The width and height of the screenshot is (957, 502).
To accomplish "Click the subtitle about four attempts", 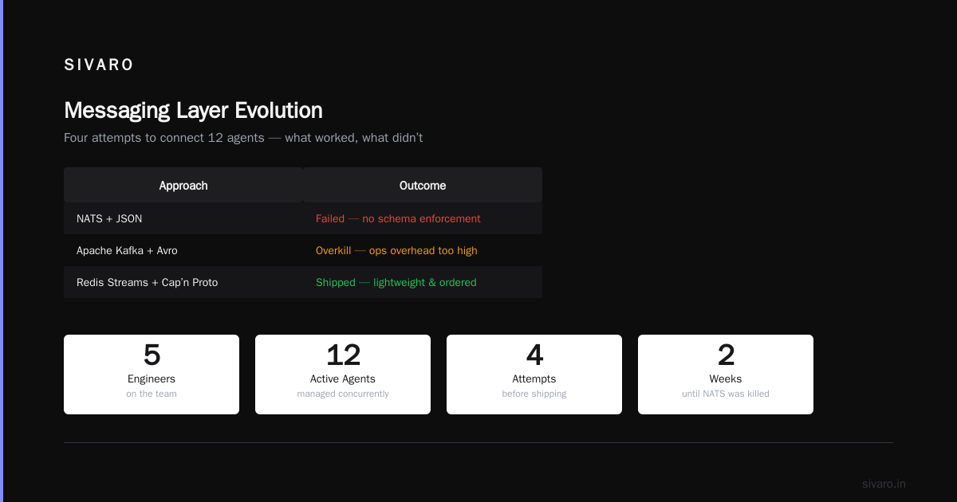I will pyautogui.click(x=243, y=138).
